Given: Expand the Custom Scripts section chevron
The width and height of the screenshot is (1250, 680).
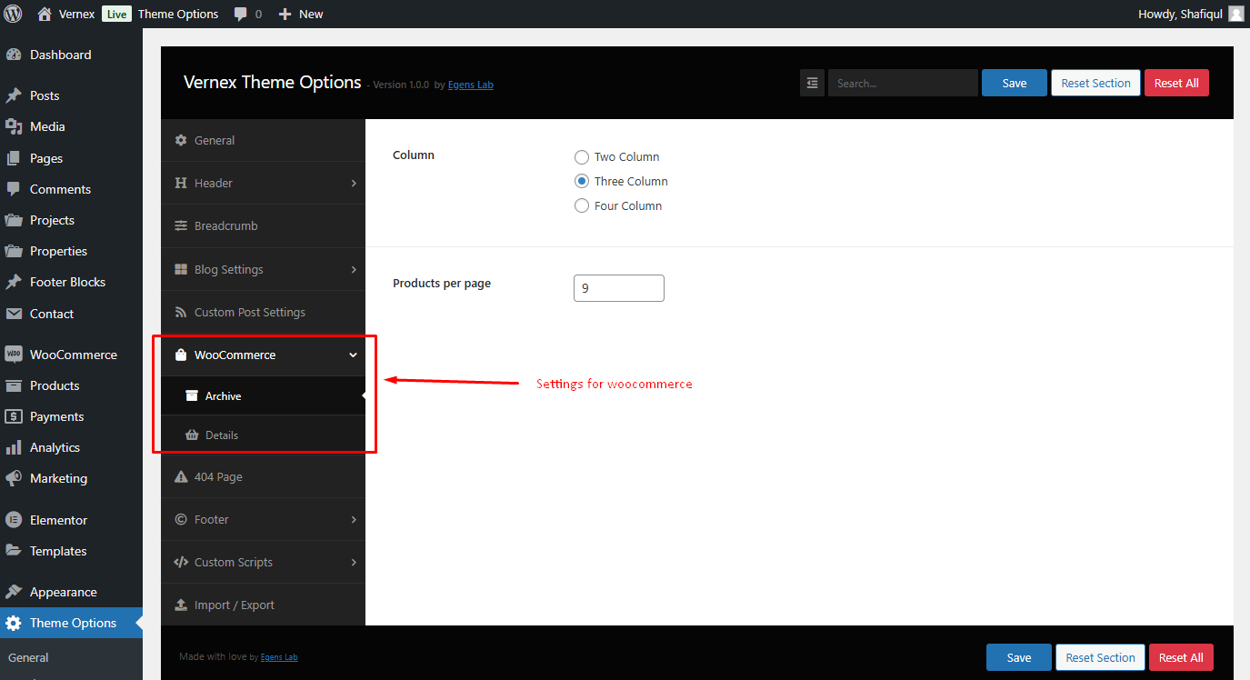Looking at the screenshot, I should tap(354, 562).
